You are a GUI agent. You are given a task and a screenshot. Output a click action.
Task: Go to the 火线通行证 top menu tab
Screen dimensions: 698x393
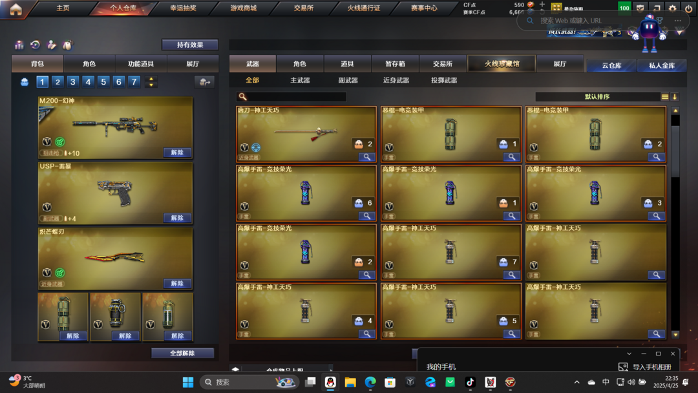(364, 8)
